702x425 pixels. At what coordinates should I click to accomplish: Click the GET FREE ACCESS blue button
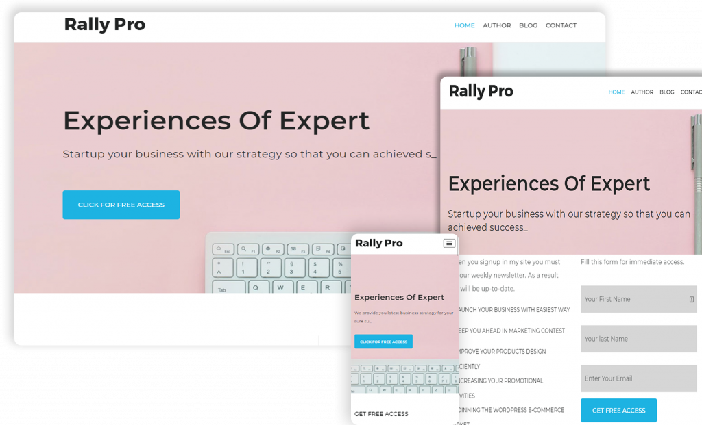point(618,410)
